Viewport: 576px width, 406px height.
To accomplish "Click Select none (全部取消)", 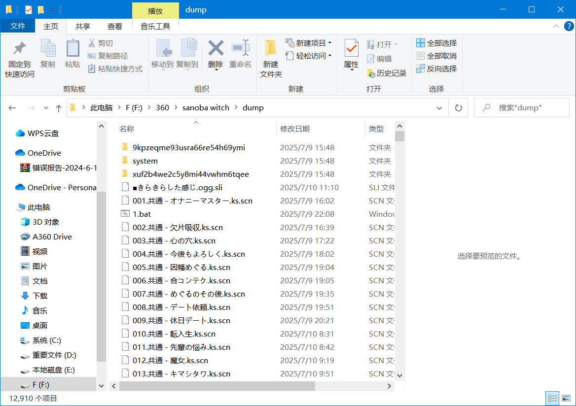I will pyautogui.click(x=437, y=56).
